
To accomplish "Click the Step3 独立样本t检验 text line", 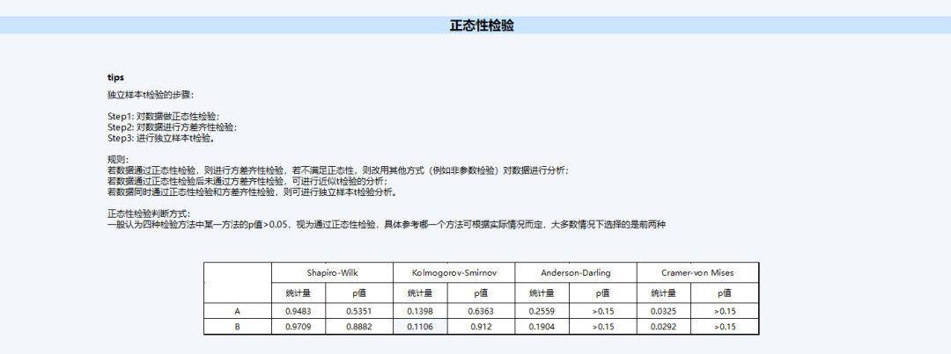I will click(x=160, y=138).
